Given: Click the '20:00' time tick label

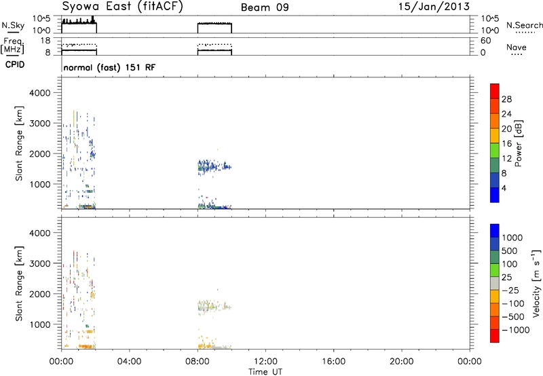Looking at the screenshot, I should pyautogui.click(x=401, y=362).
